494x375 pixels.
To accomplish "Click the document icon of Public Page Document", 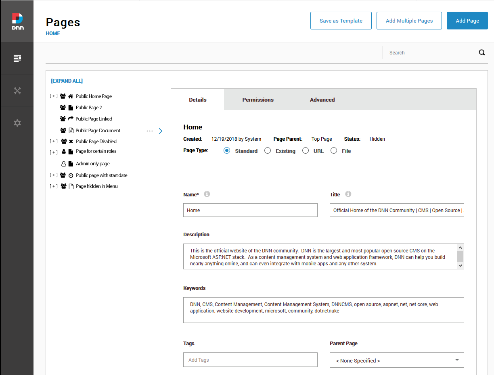I will coord(71,130).
